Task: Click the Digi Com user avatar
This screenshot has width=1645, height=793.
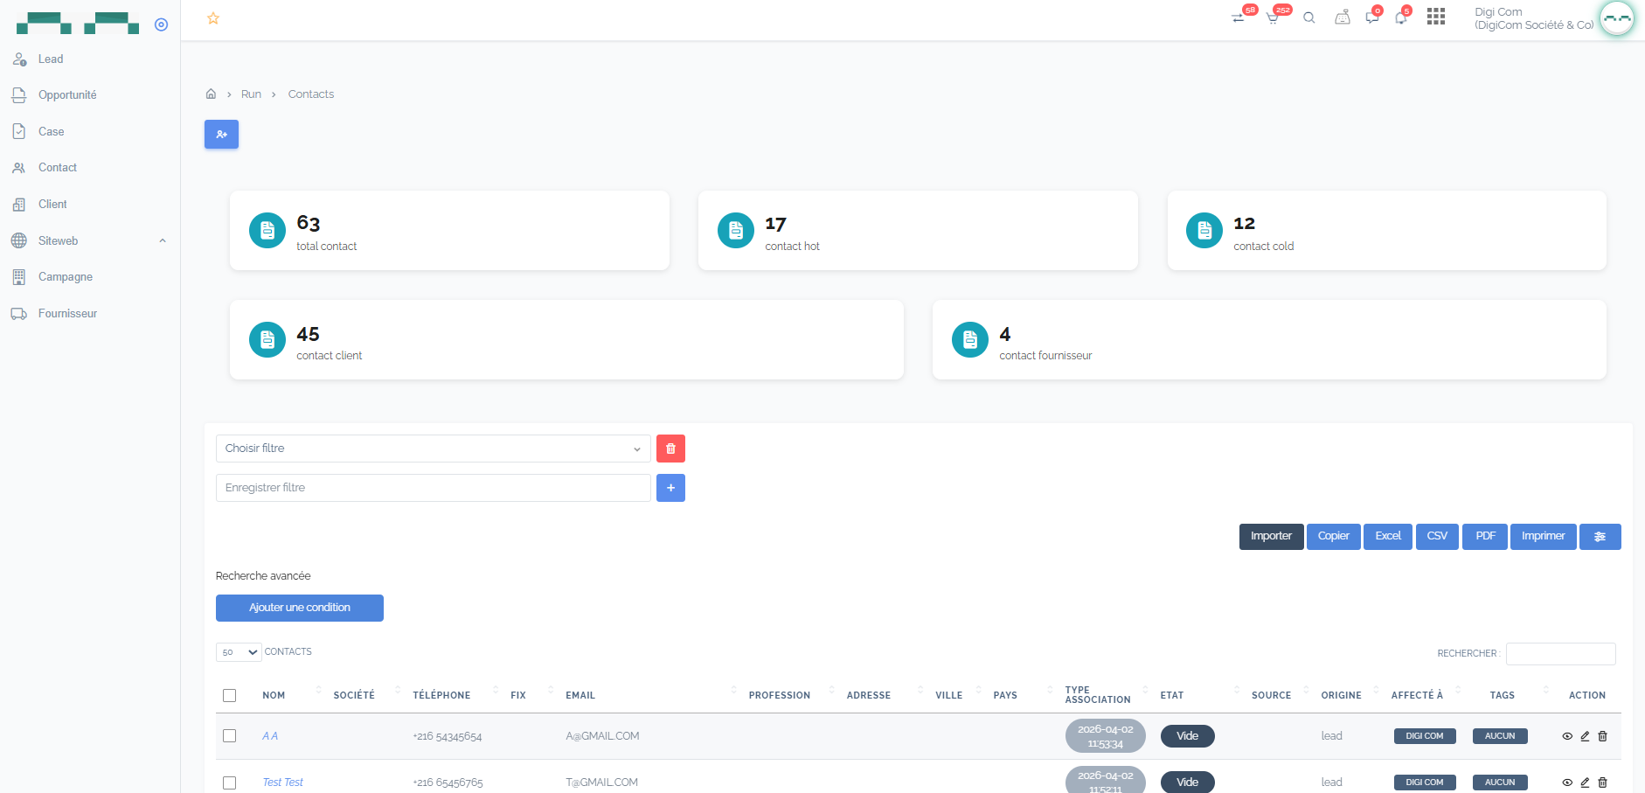Action: [x=1616, y=18]
